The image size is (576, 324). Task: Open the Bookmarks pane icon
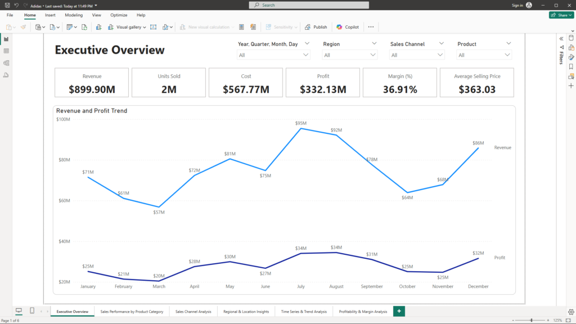[x=571, y=66]
